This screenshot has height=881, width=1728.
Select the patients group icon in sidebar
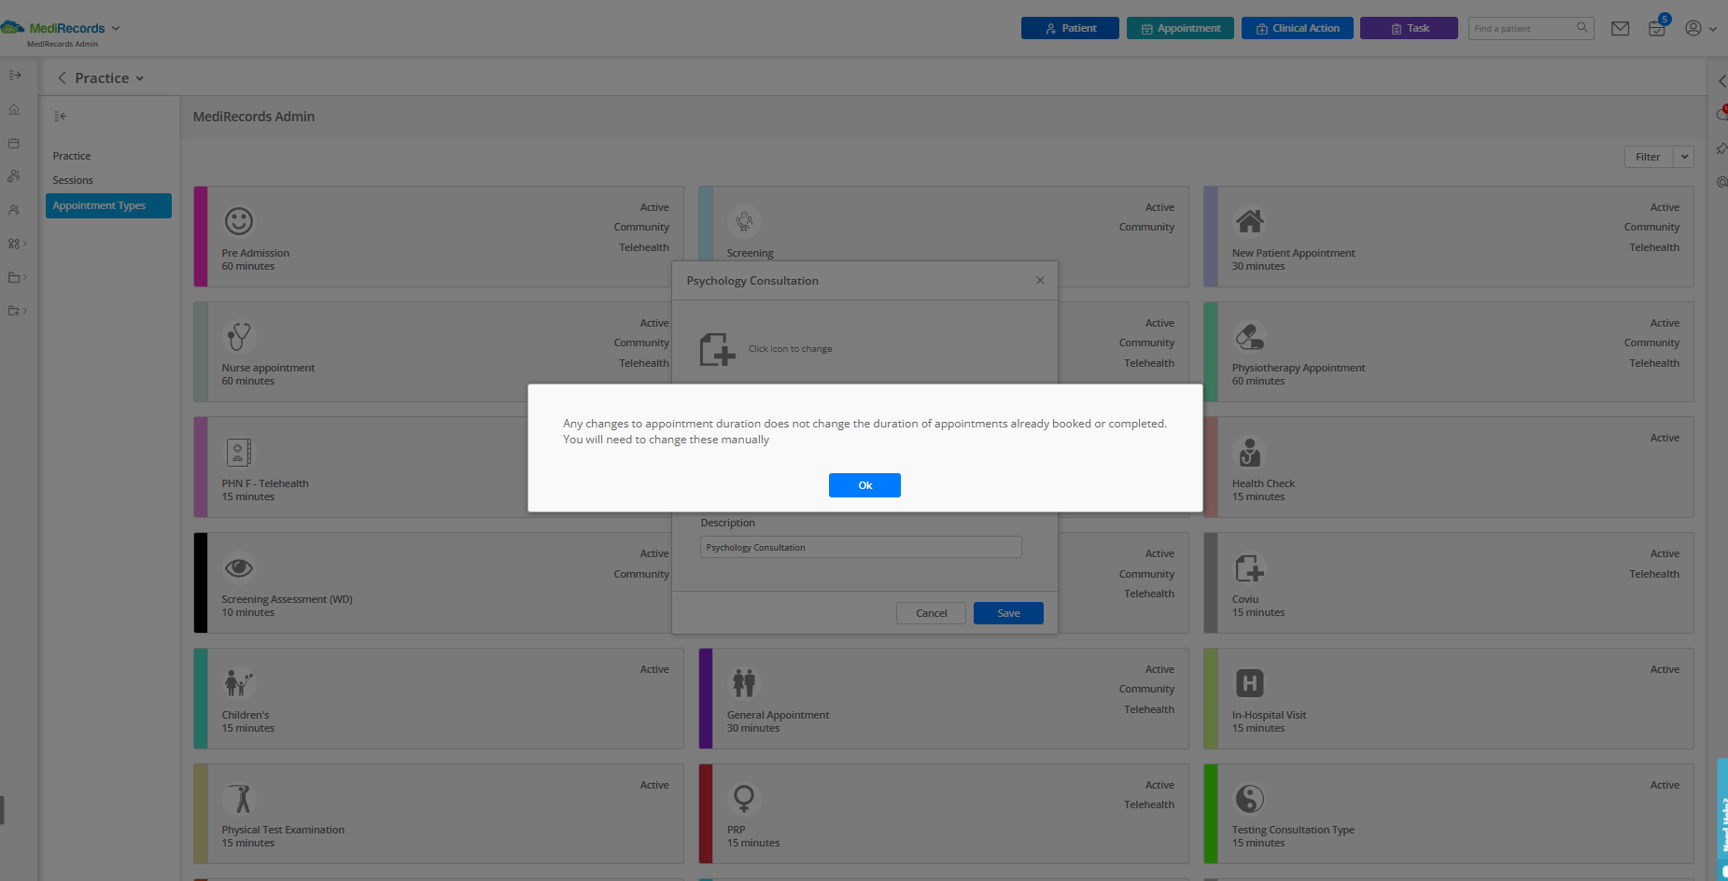14,209
